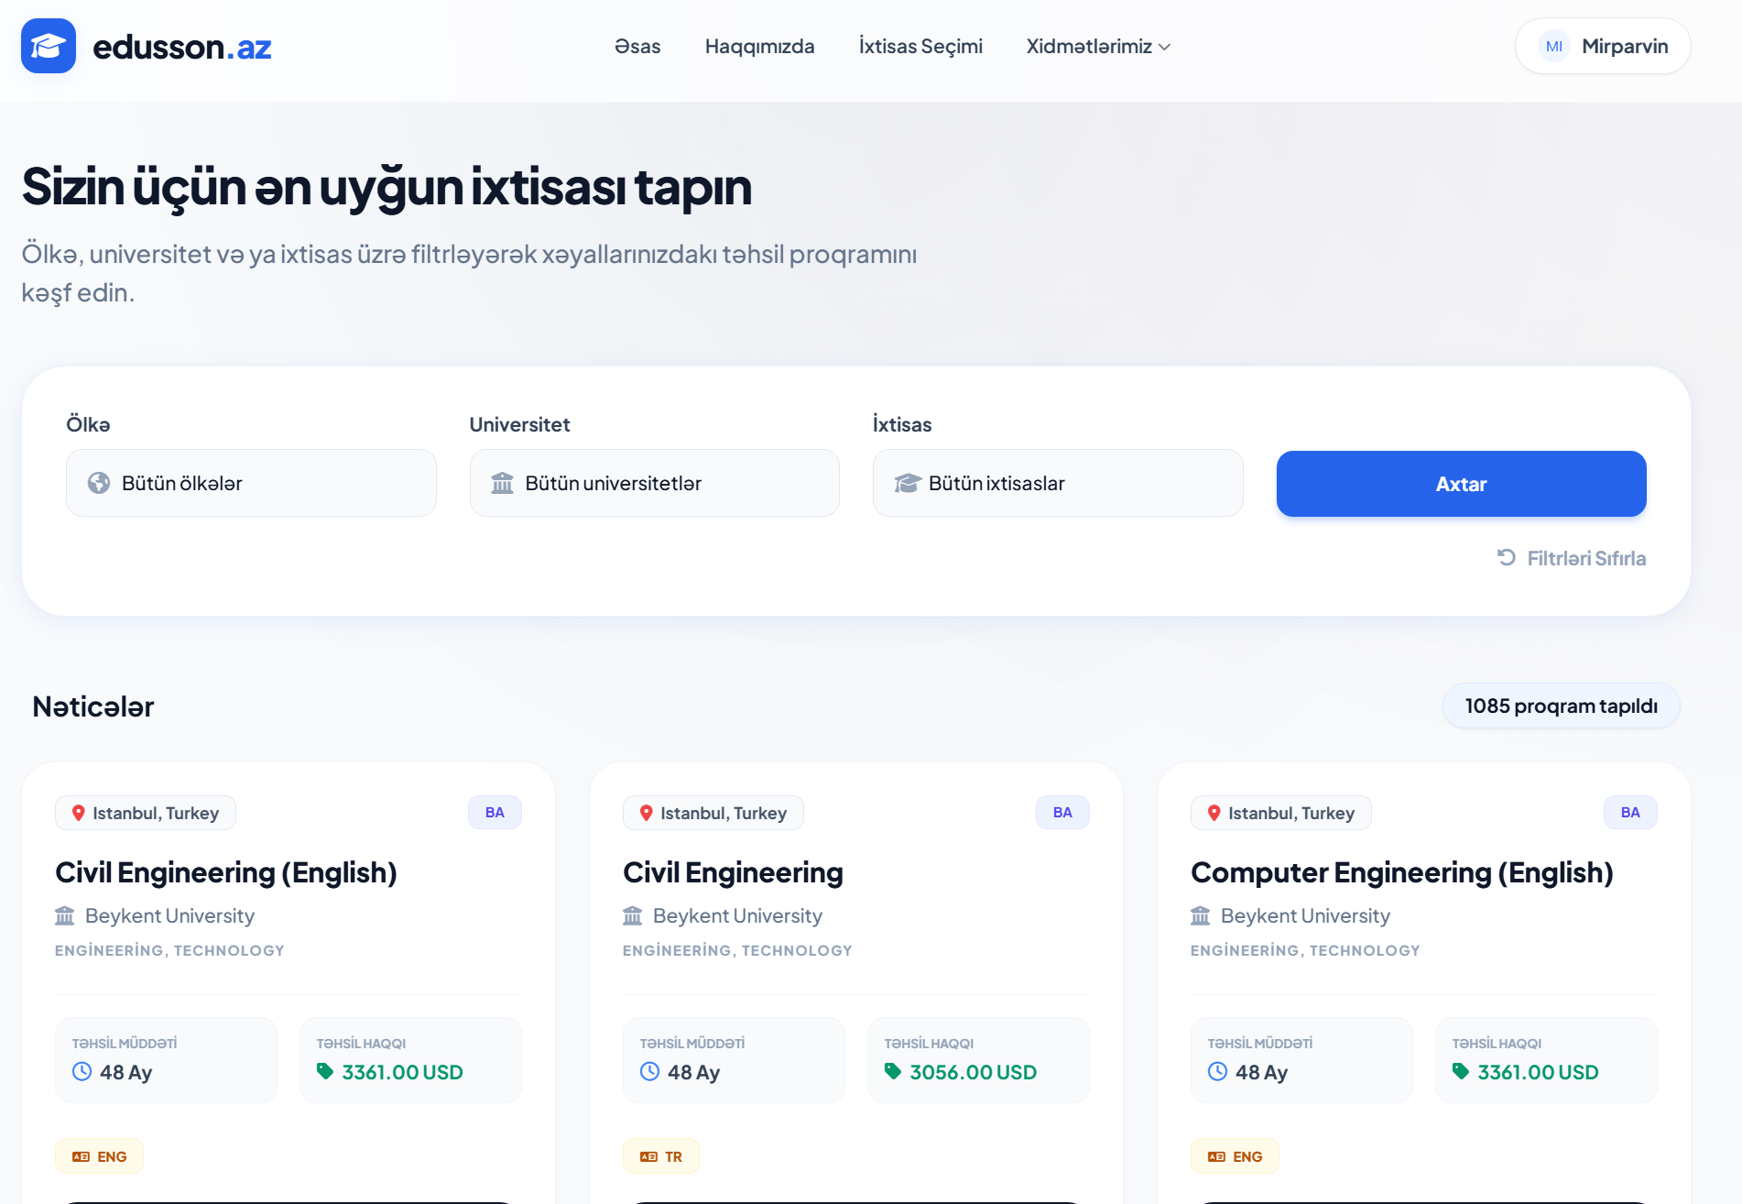
Task: Open the Computer Engineering (English) program title
Action: click(x=1402, y=872)
